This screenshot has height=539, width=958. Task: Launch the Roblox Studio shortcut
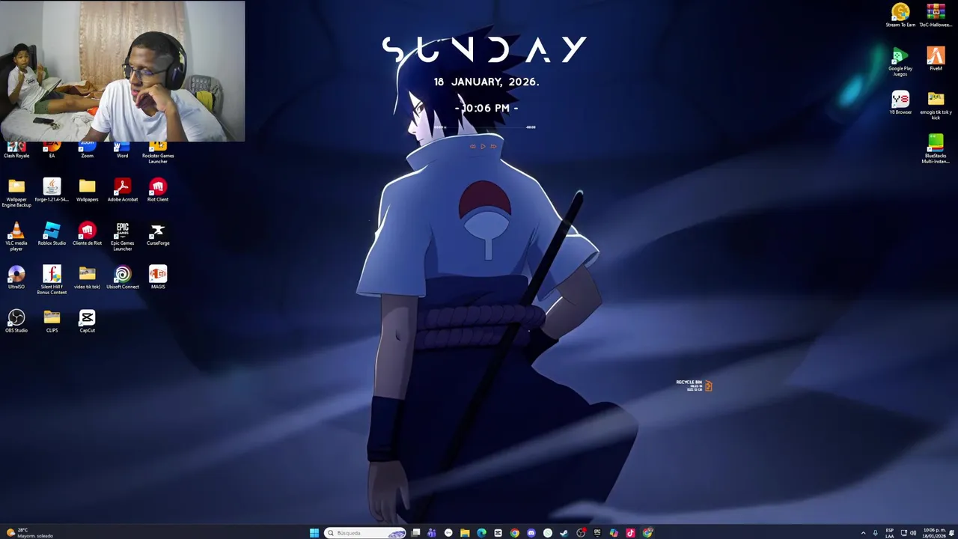[52, 234]
